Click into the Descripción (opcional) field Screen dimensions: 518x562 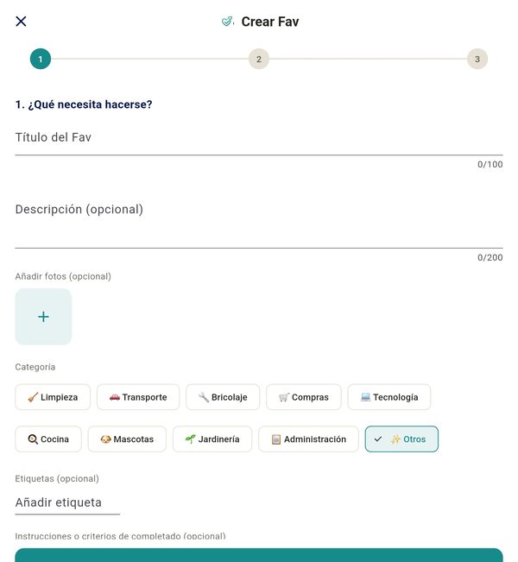259,220
